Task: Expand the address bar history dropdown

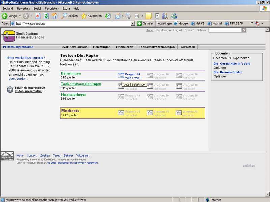Action: [x=133, y=23]
